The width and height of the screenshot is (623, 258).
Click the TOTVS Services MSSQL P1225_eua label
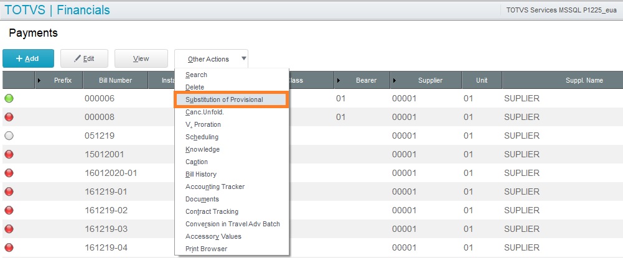(x=561, y=11)
